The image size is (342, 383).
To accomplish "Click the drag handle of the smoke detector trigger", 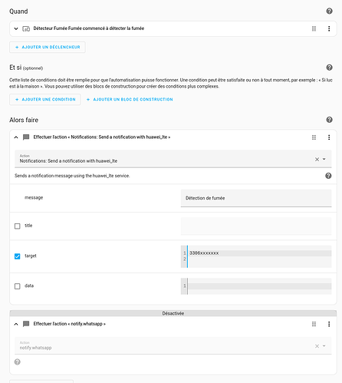I will [x=314, y=28].
